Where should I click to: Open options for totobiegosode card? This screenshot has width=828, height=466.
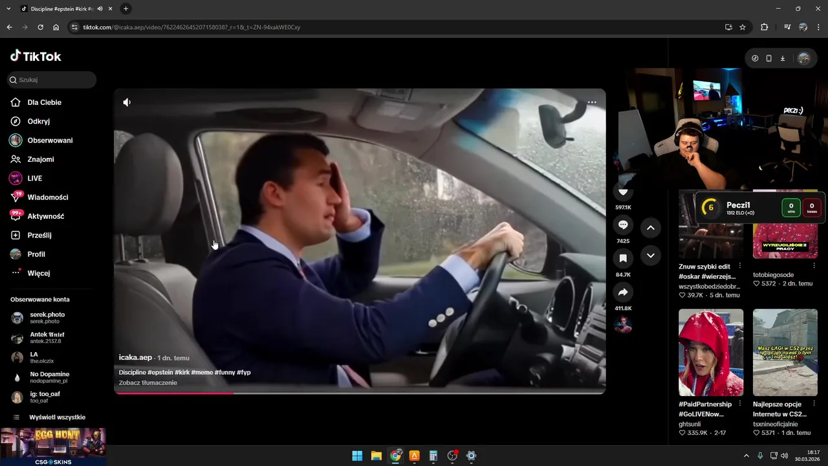[814, 266]
